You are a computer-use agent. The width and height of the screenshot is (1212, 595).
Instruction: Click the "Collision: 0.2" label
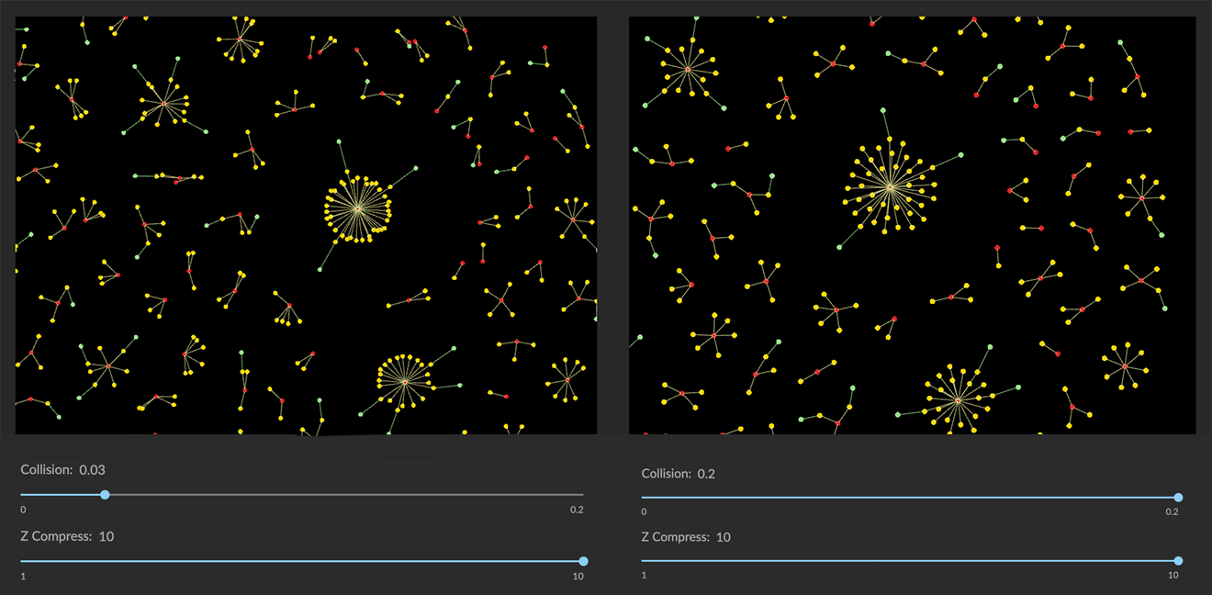(679, 474)
